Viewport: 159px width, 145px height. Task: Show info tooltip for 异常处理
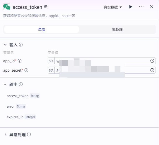[29, 134]
